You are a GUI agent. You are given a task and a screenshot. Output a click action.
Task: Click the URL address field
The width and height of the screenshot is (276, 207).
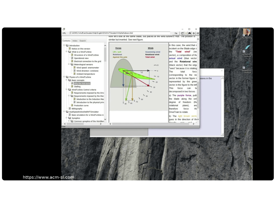120,33
